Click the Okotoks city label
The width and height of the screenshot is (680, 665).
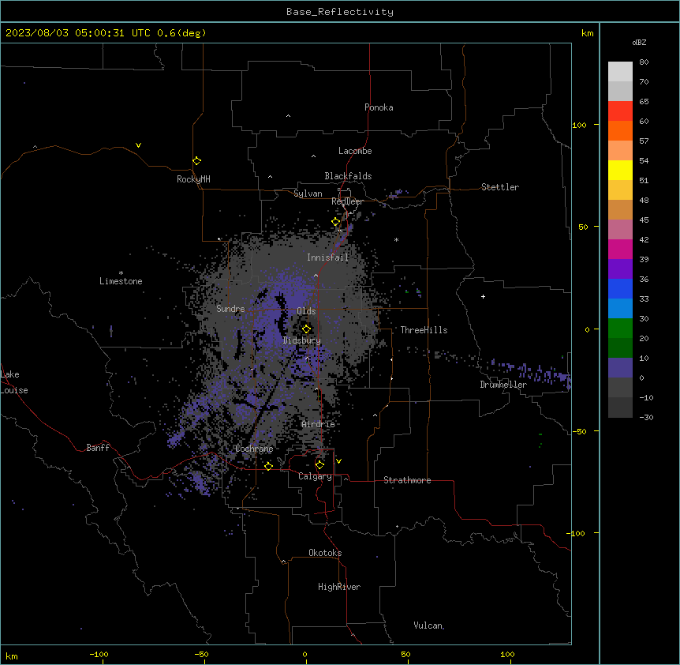tap(325, 553)
